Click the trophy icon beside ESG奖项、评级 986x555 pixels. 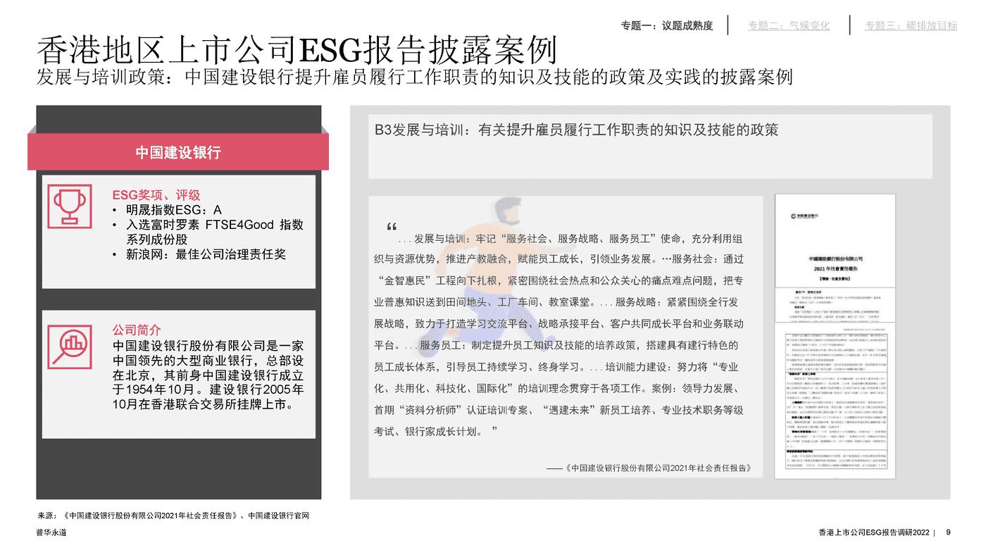tap(68, 205)
